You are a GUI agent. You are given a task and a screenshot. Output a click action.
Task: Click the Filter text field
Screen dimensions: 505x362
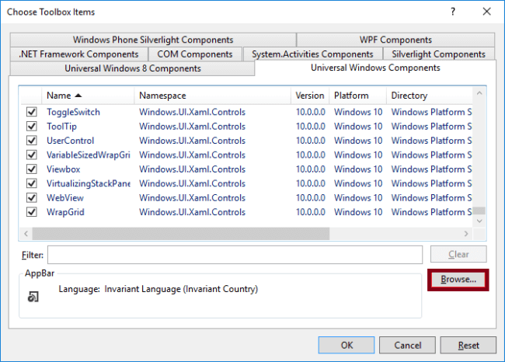pyautogui.click(x=235, y=254)
